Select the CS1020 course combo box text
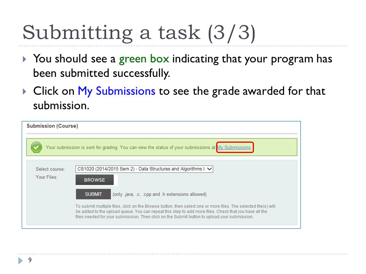Image resolution: width=366 pixels, height=274 pixels. (141, 169)
